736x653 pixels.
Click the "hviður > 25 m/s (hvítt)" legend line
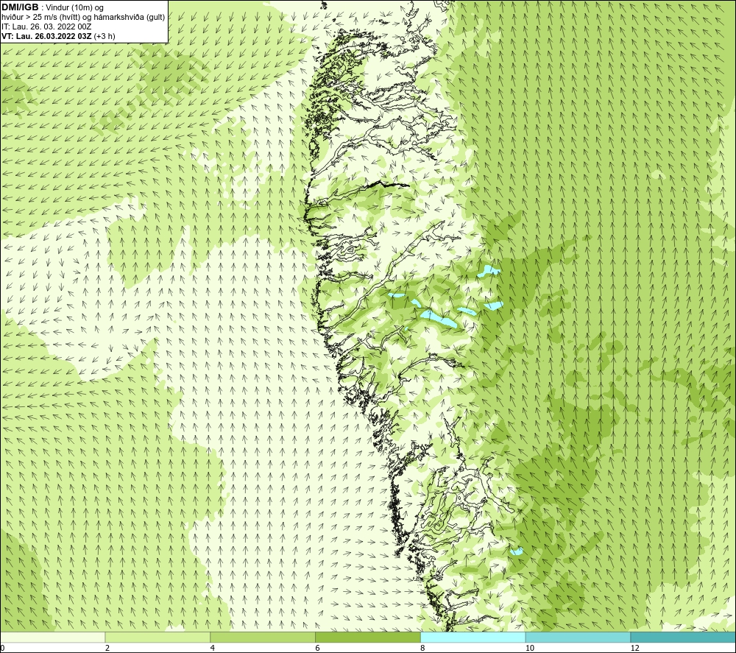[x=40, y=18]
